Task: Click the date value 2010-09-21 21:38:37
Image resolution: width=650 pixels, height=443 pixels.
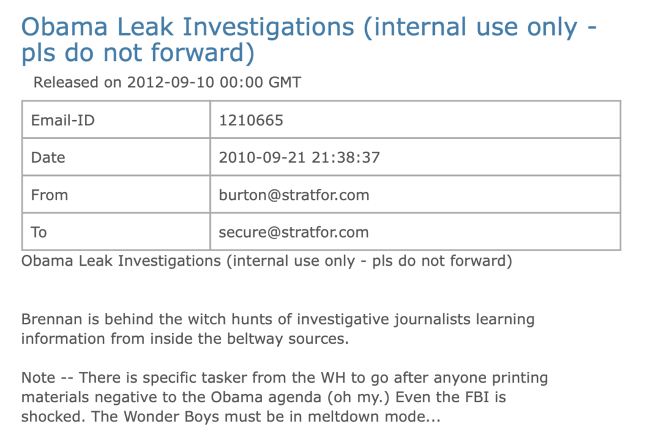Action: (300, 158)
